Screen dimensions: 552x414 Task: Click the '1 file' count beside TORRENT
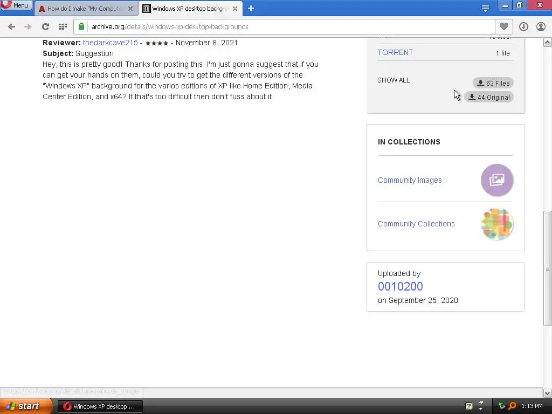click(503, 53)
